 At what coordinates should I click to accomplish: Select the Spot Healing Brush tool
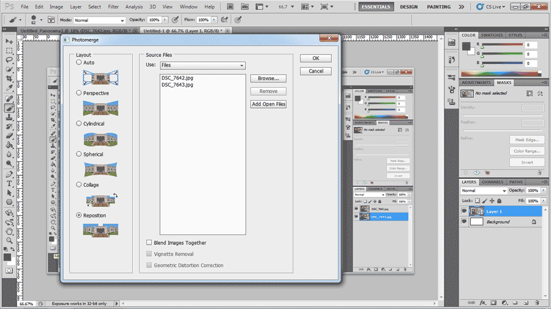pos(9,99)
